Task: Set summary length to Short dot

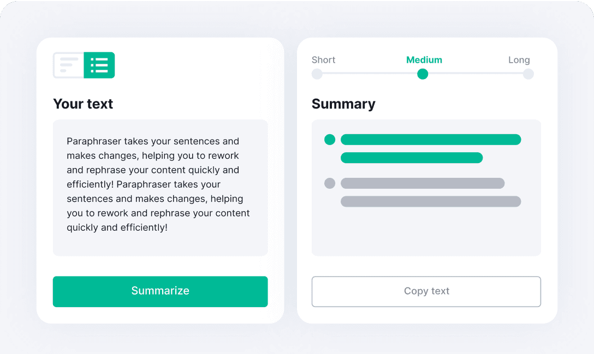Action: point(317,74)
